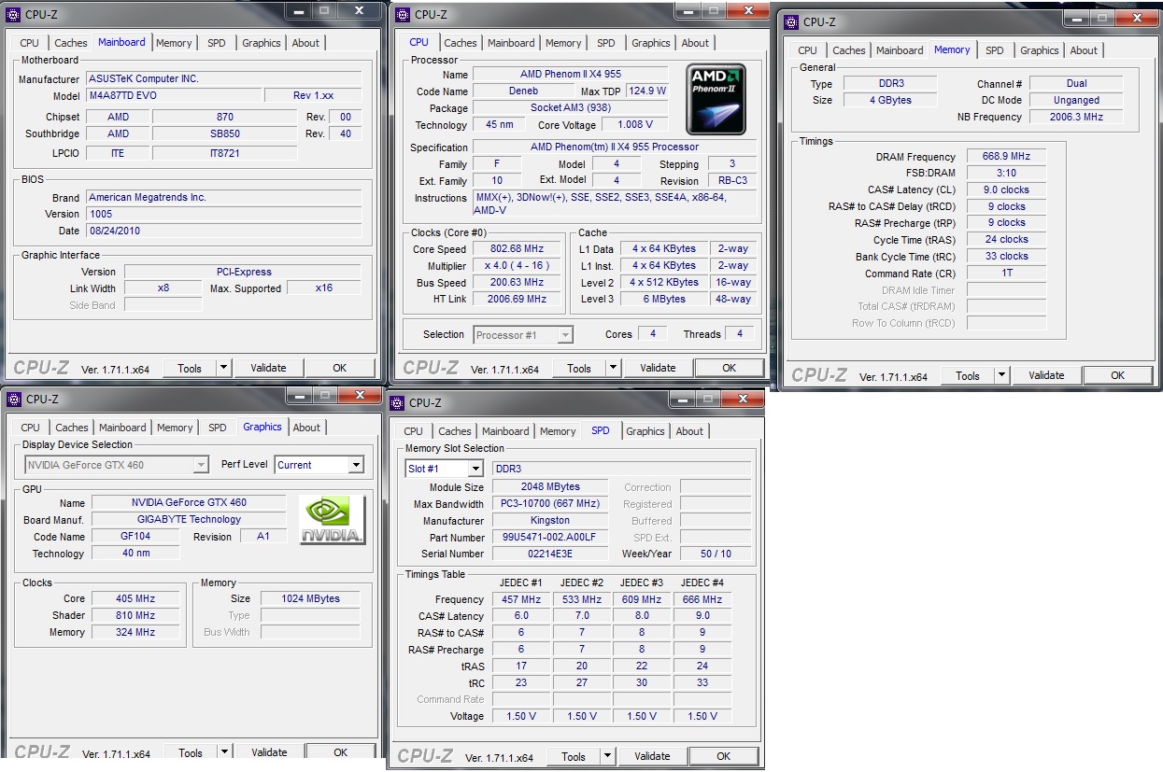The width and height of the screenshot is (1163, 772).
Task: Expand the Perf Level Current dropdown
Action: pyautogui.click(x=355, y=465)
